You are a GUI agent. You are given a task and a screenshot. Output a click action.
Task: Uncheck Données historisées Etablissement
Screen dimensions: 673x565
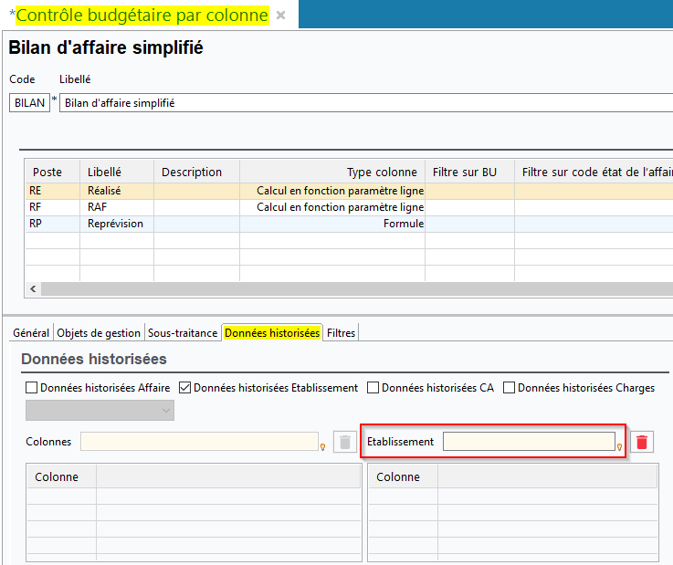click(x=185, y=388)
